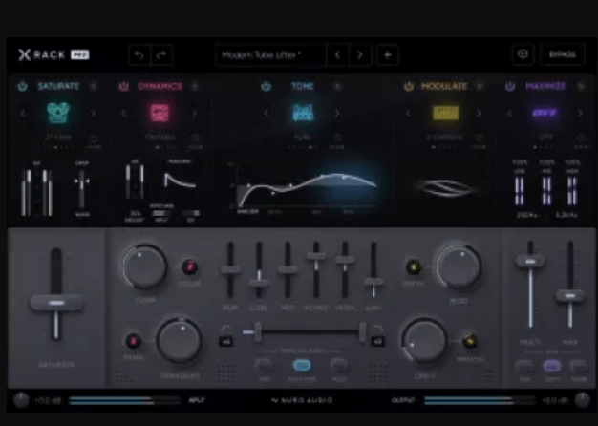Screen dimensions: 598x426
Task: Toggle the Saturate module power
Action: coord(23,86)
